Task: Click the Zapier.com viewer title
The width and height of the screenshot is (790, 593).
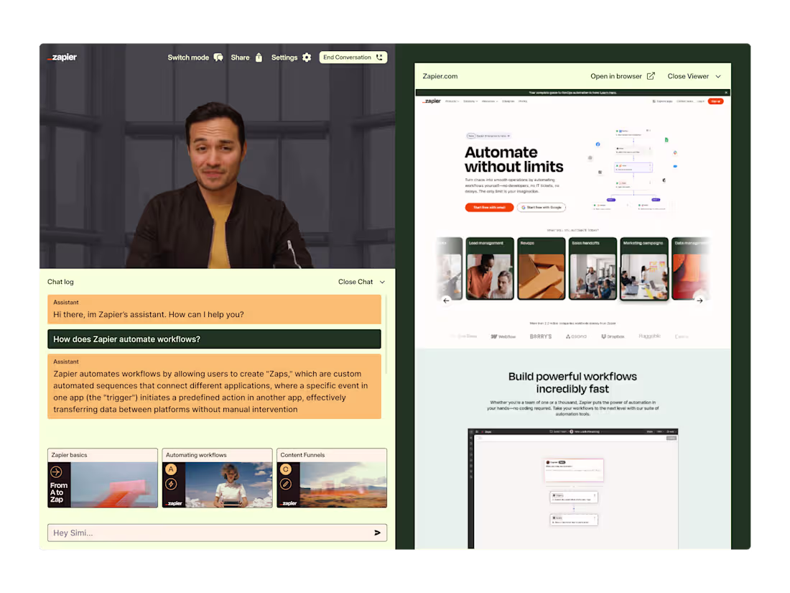Action: click(440, 76)
